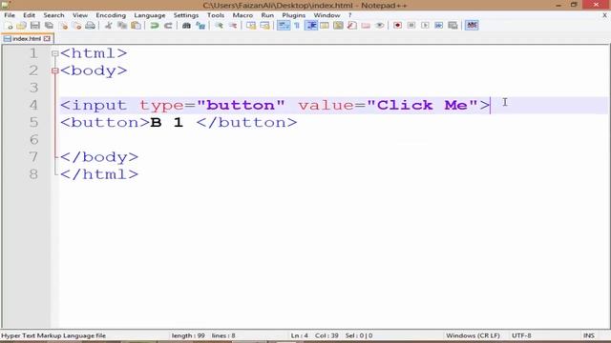Click the User Defined Language icon
Image resolution: width=611 pixels, height=343 pixels.
[x=325, y=26]
